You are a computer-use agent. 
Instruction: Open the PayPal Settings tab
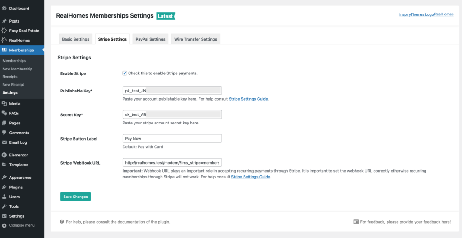point(150,39)
